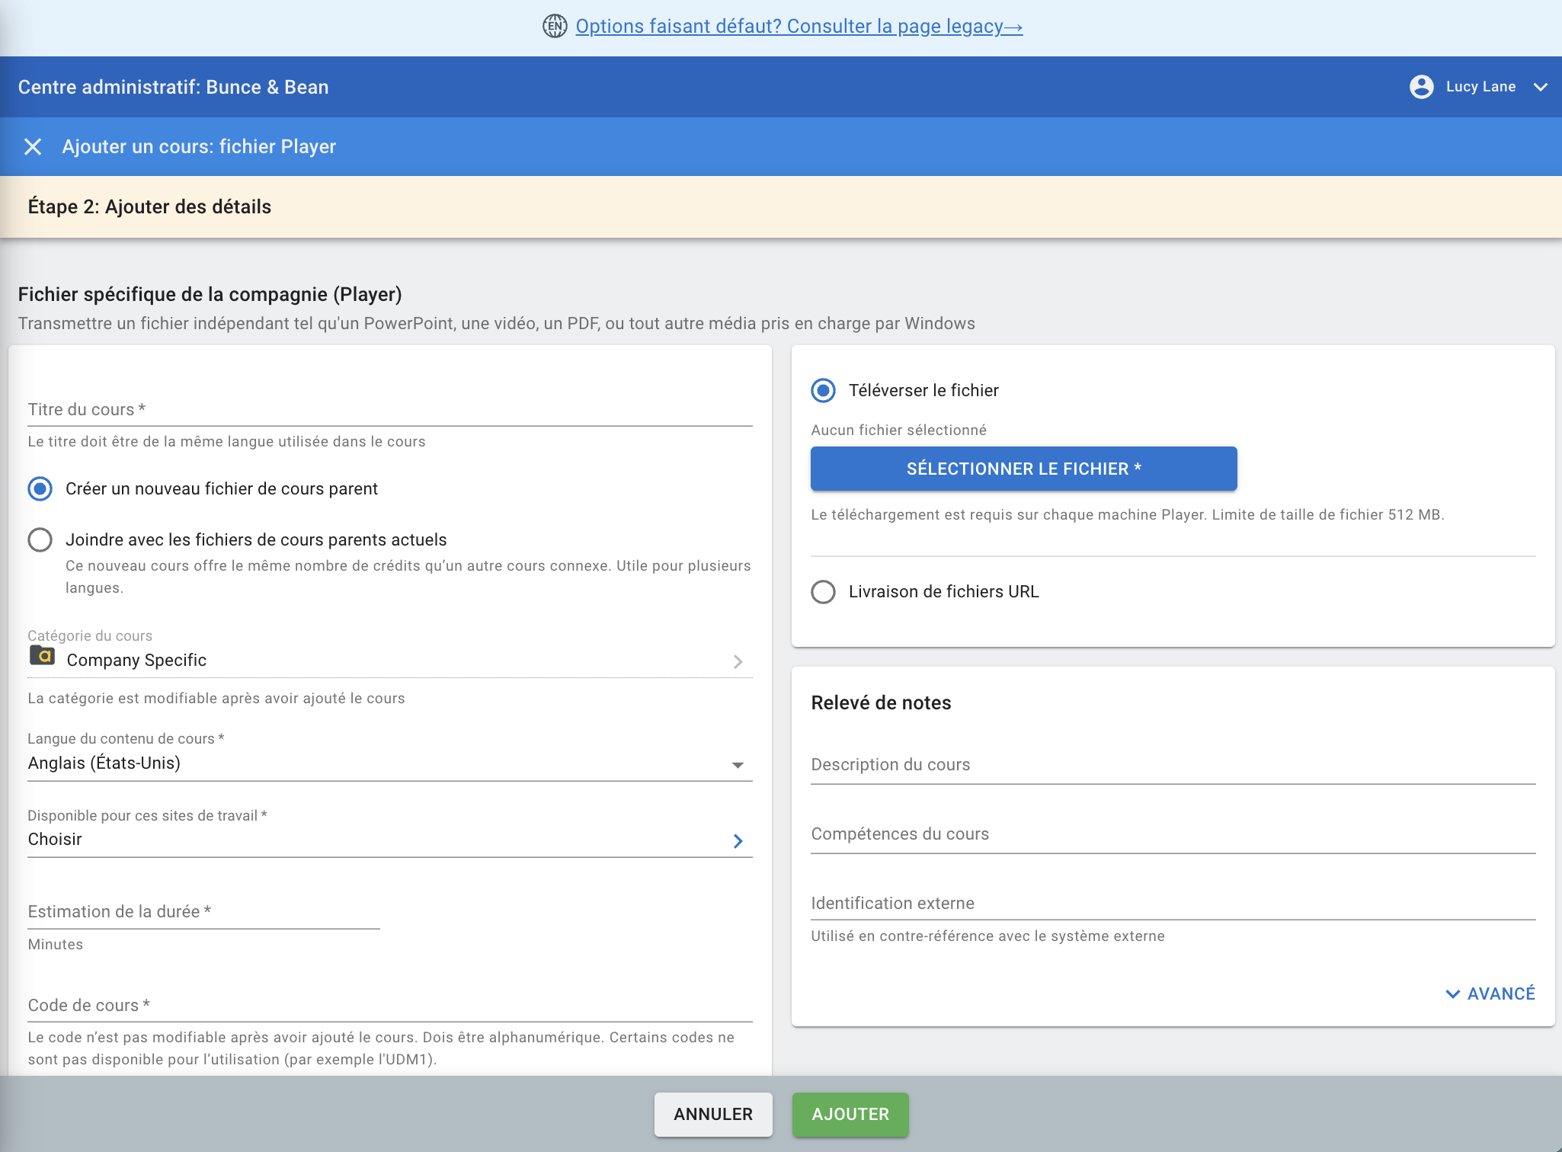Click the Description du cours field
The image size is (1562, 1152).
[1173, 765]
